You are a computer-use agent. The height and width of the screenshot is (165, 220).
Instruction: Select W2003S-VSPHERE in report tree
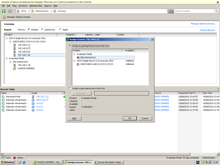point(26,69)
